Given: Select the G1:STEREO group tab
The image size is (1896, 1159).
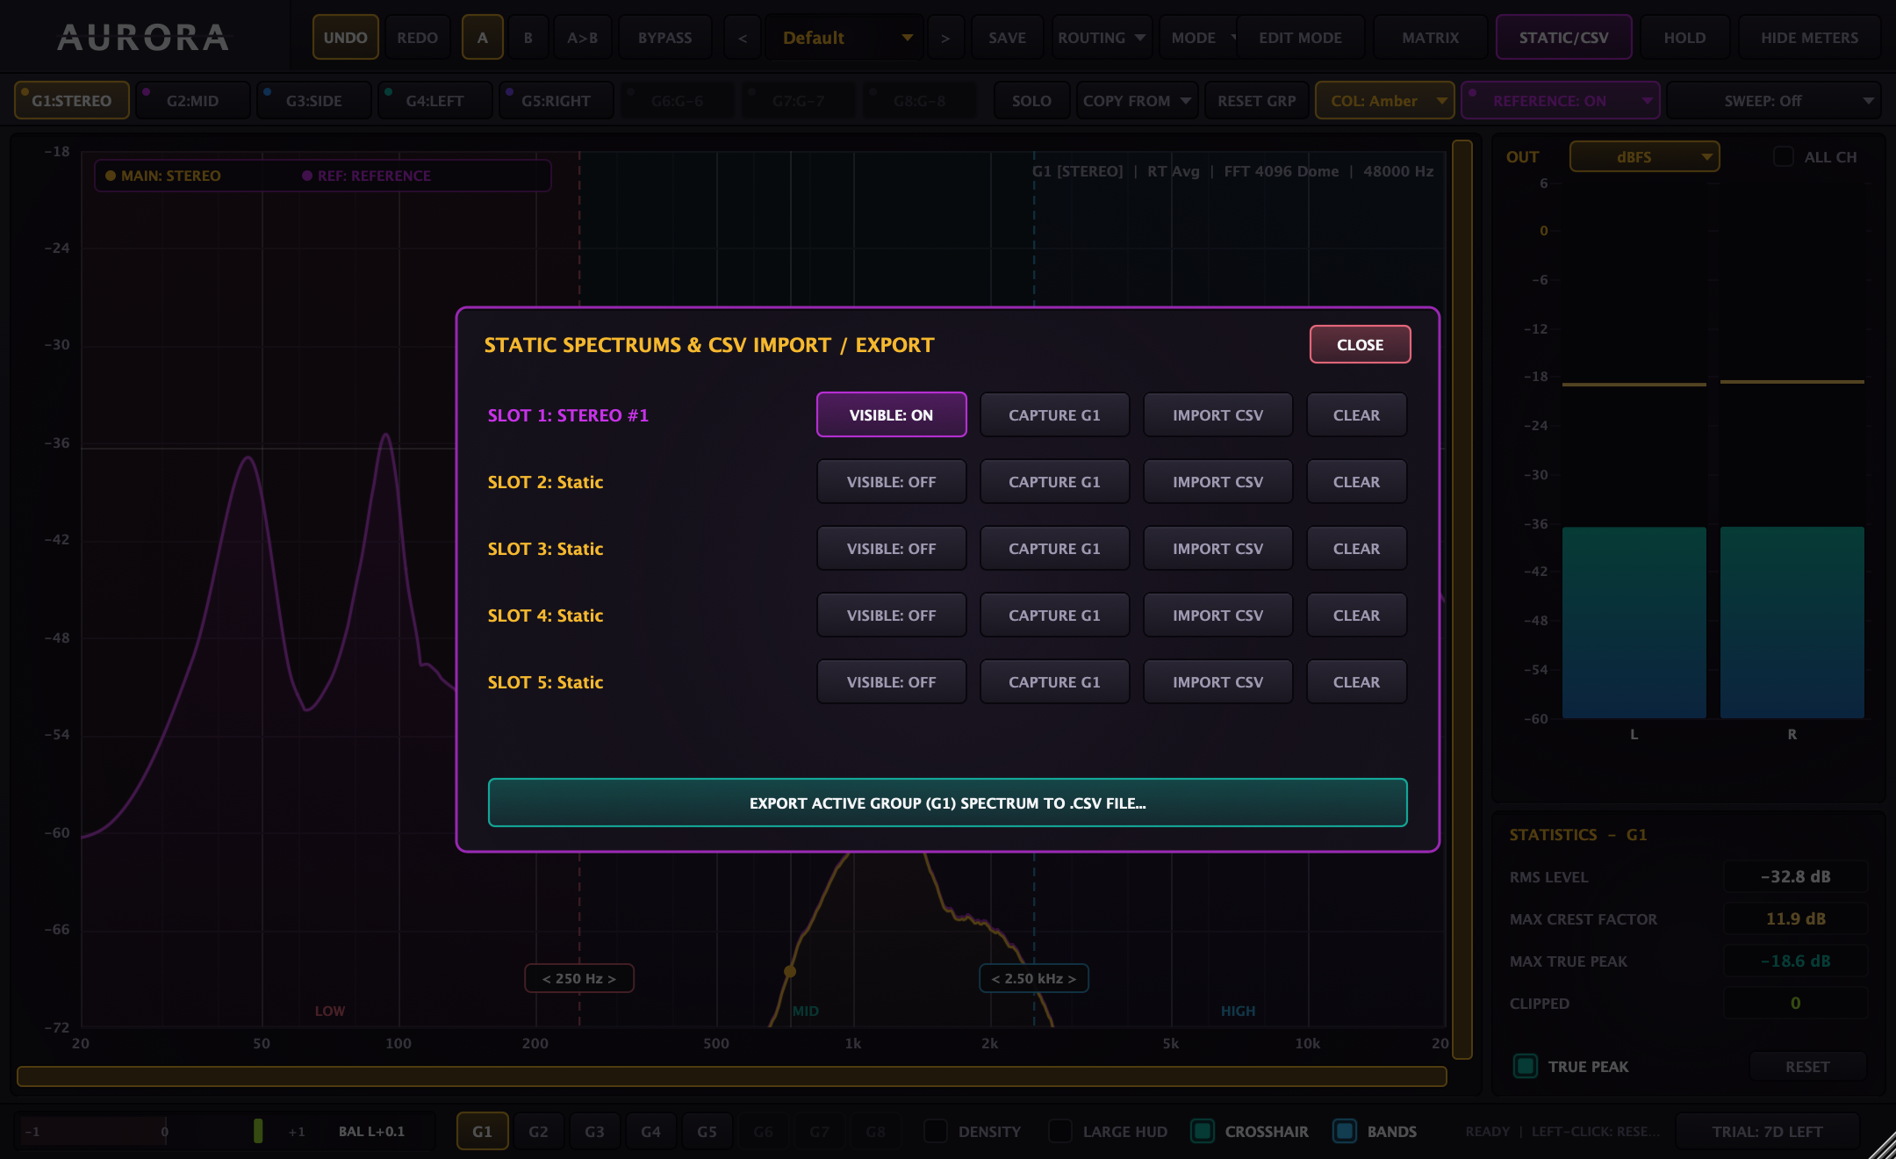Looking at the screenshot, I should point(72,101).
